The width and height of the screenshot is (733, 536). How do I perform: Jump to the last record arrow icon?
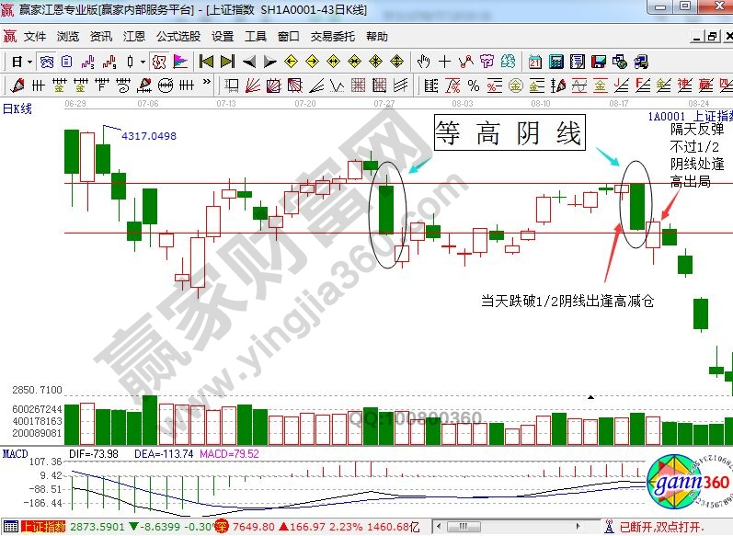[226, 62]
